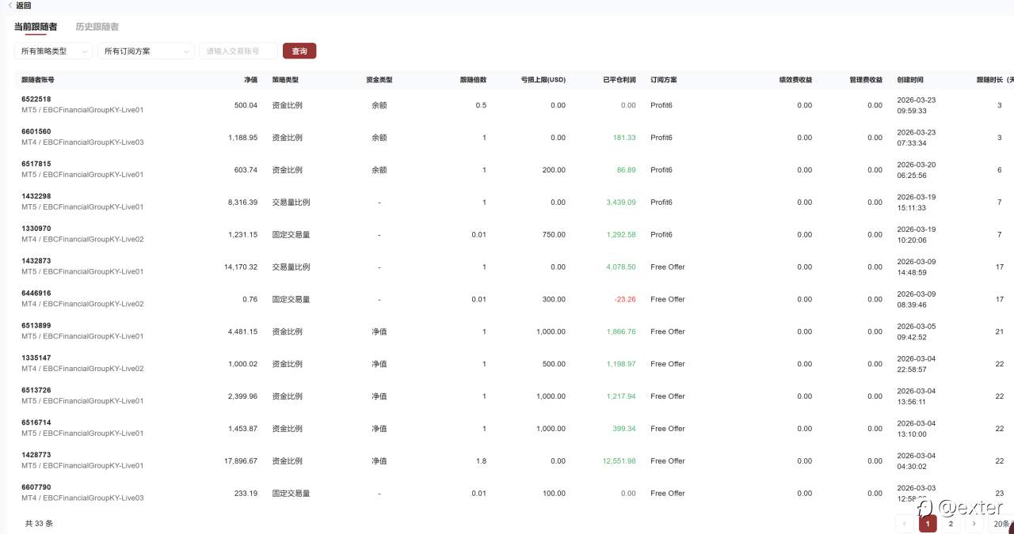
Task: Click follower account 6601560
Action: click(36, 131)
